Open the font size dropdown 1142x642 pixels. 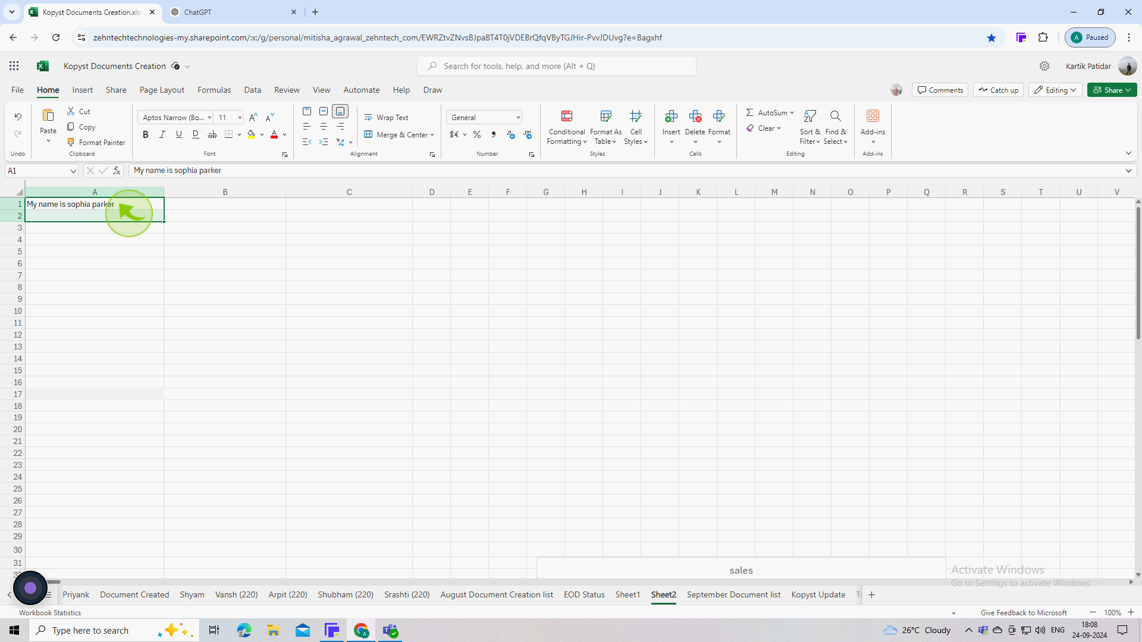coord(240,117)
